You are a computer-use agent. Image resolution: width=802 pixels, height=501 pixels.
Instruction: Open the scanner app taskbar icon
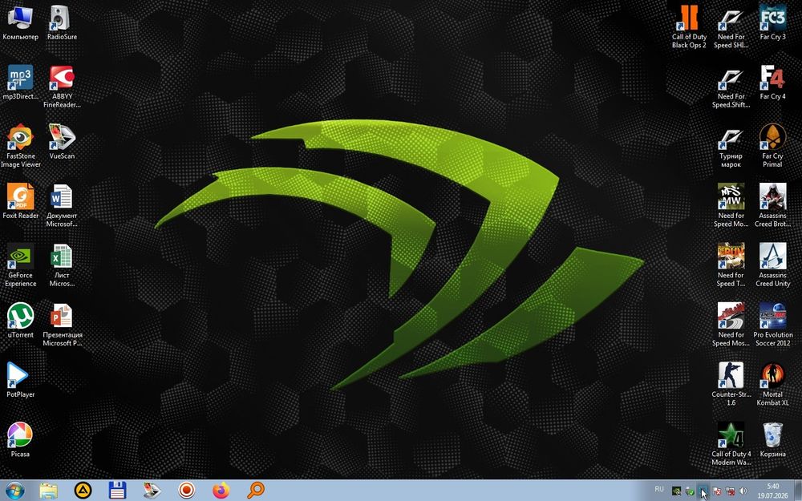coord(152,491)
